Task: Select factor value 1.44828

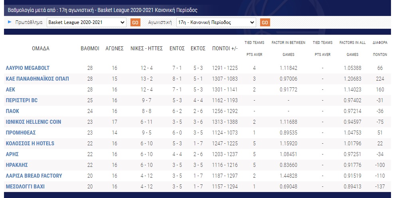Action: (x=288, y=176)
